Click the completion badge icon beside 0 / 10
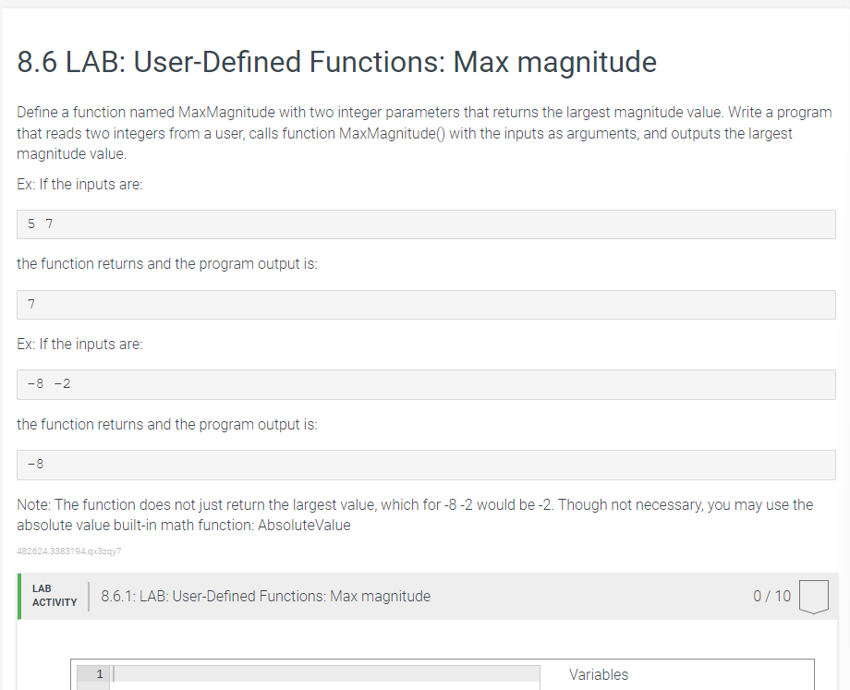This screenshot has height=690, width=850. pos(814,597)
